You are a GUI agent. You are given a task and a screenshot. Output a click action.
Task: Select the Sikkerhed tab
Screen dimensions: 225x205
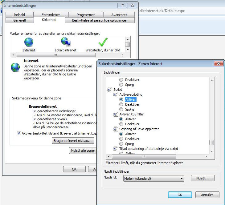[49, 20]
